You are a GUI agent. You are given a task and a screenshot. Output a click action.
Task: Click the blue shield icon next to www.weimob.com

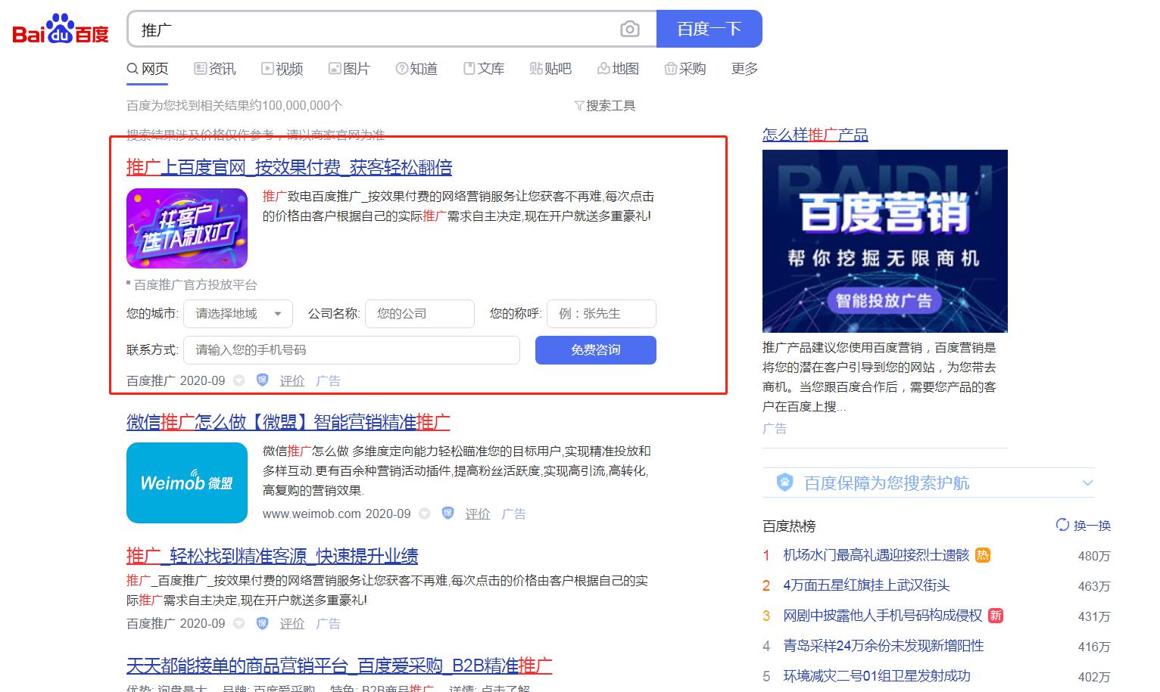tap(447, 514)
